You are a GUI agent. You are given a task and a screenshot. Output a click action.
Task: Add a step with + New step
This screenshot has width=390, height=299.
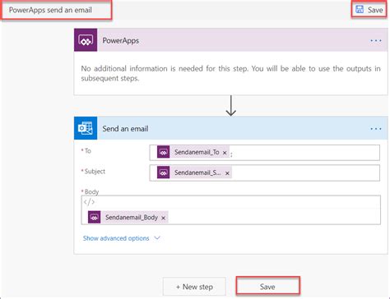[194, 287]
